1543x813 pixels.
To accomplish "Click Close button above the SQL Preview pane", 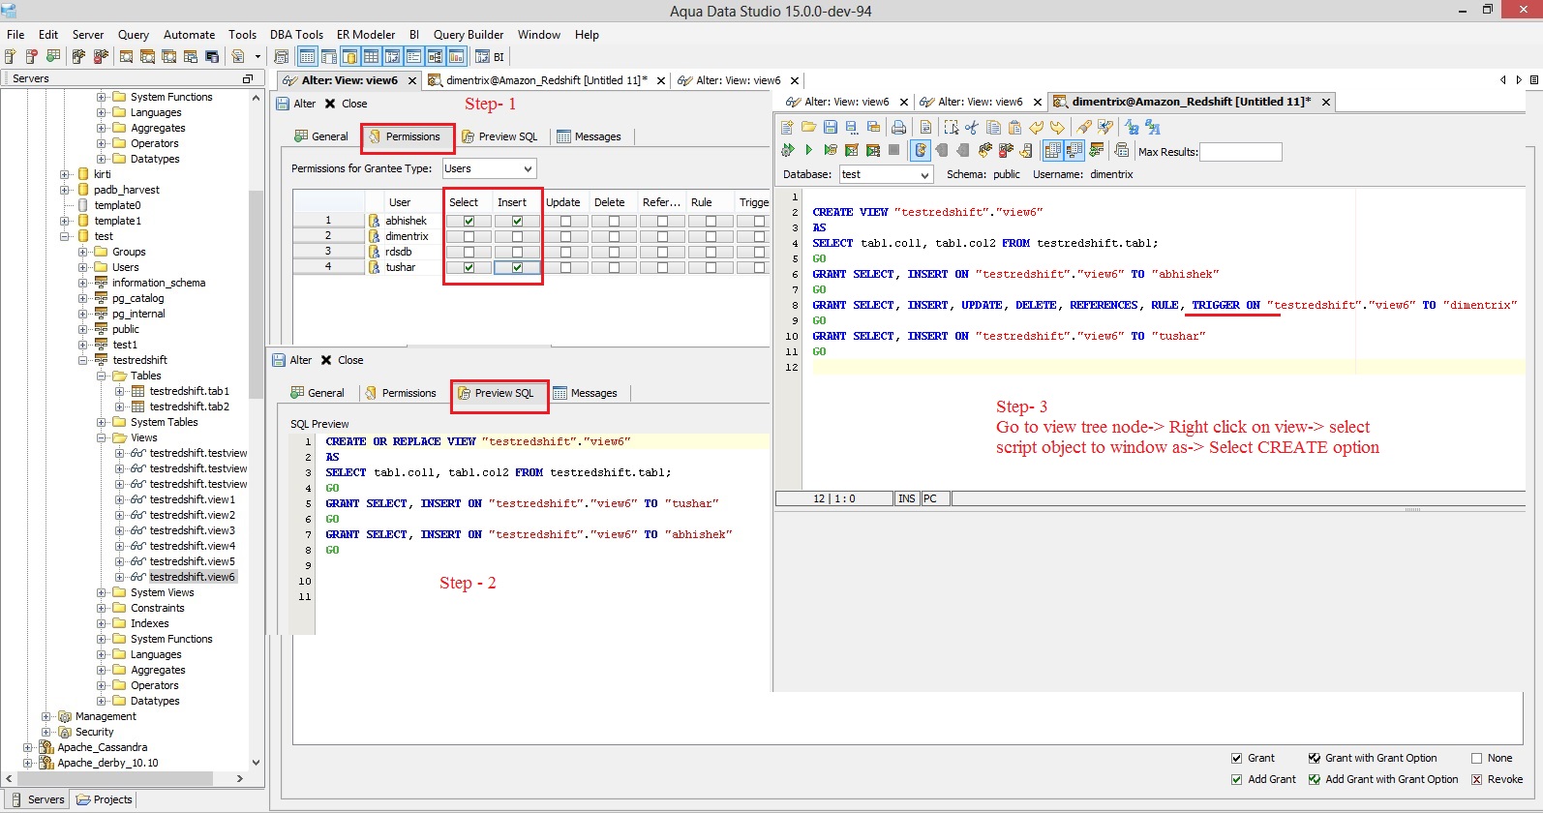I will click(x=342, y=360).
